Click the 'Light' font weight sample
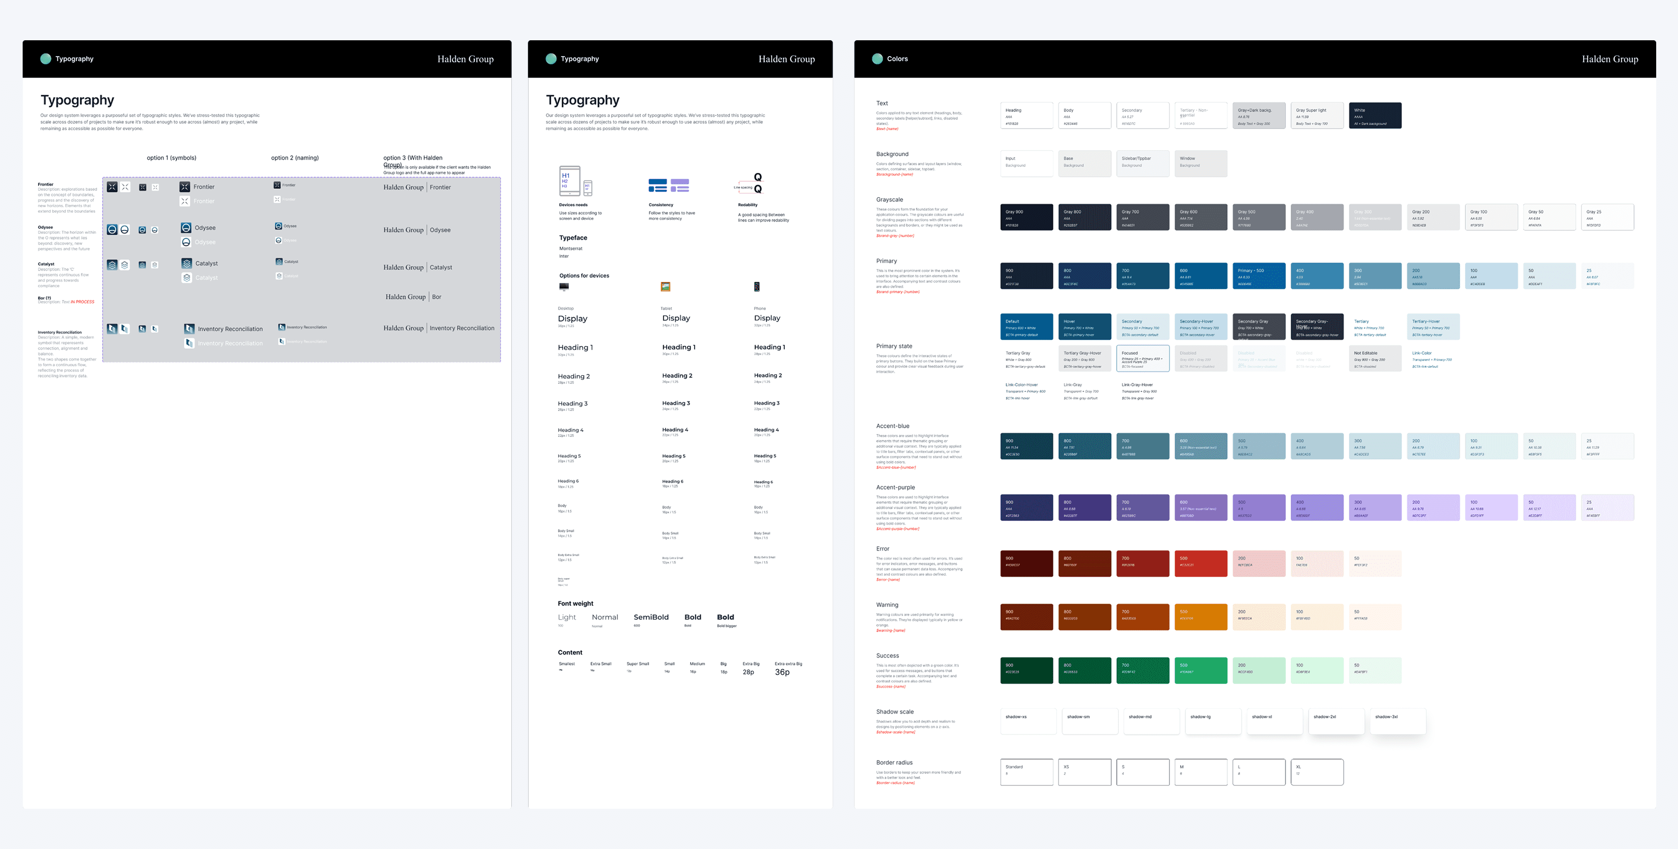Screen dimensions: 1678x849 (567, 617)
